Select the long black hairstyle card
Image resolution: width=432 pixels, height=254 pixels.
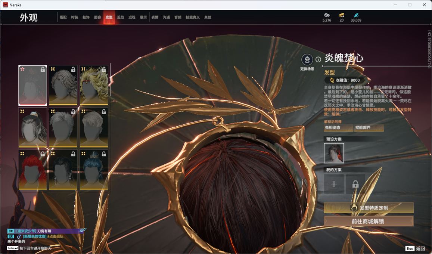(x=63, y=170)
